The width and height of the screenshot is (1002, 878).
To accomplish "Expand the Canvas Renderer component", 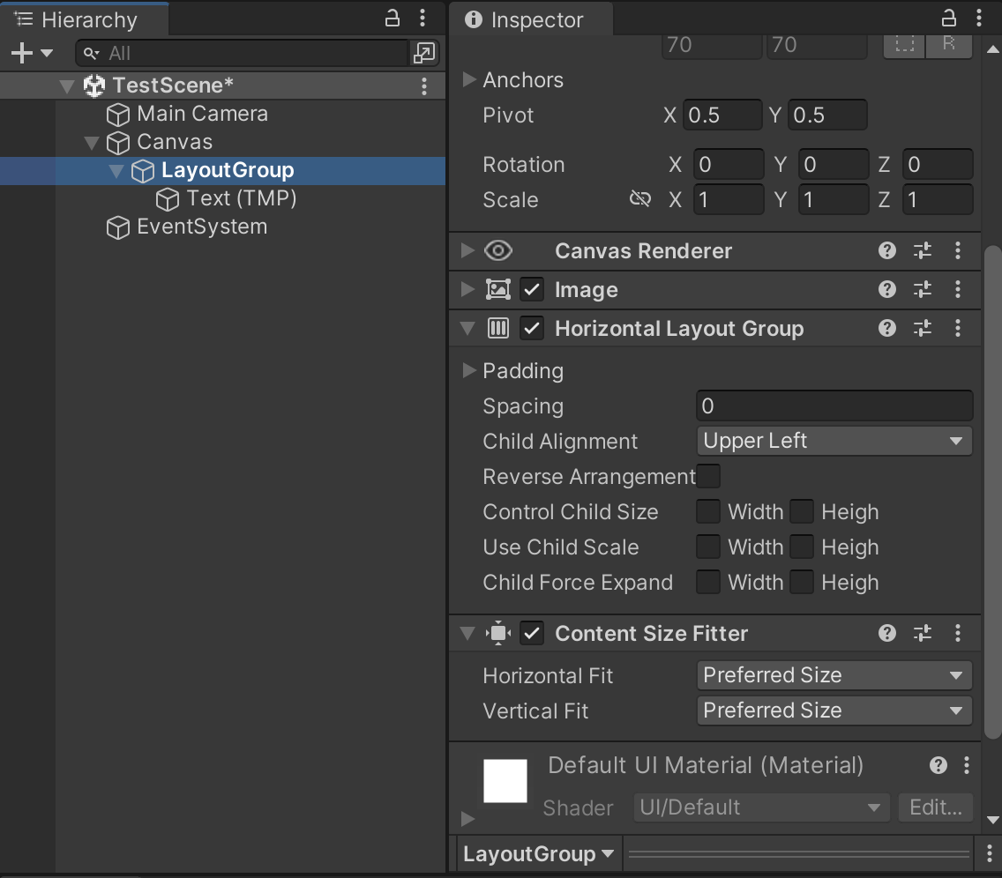I will [468, 250].
